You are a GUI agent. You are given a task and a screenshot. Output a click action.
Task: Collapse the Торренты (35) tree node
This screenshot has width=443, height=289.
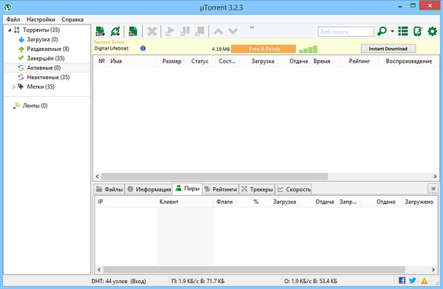pos(10,30)
